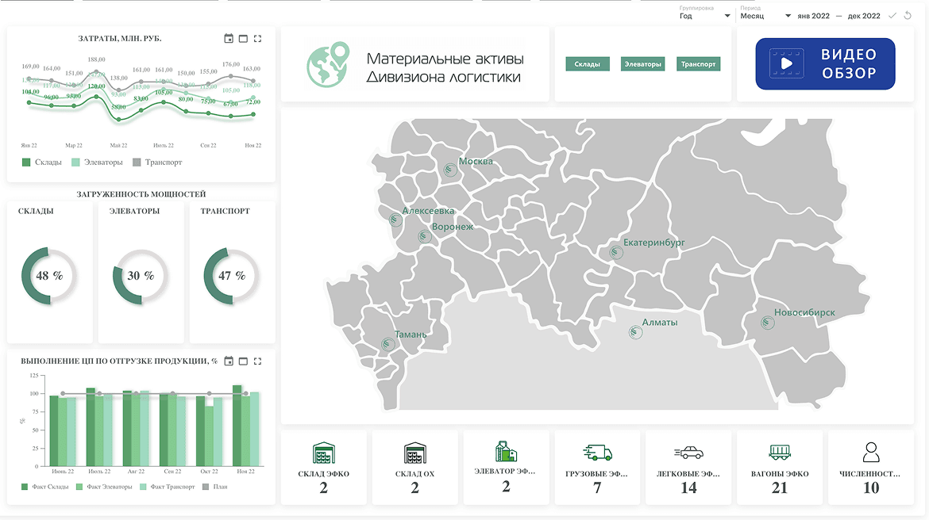Image resolution: width=929 pixels, height=520 pixels.
Task: Click the Алматы map marker icon
Action: (635, 332)
